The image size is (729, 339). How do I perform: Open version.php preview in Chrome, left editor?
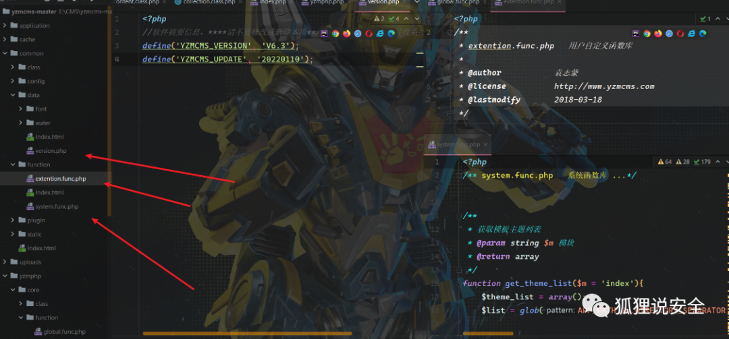(x=335, y=34)
